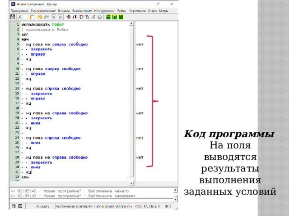Open the Редактирование menu
Viewport: 289px width, 216px height.
pos(43,11)
